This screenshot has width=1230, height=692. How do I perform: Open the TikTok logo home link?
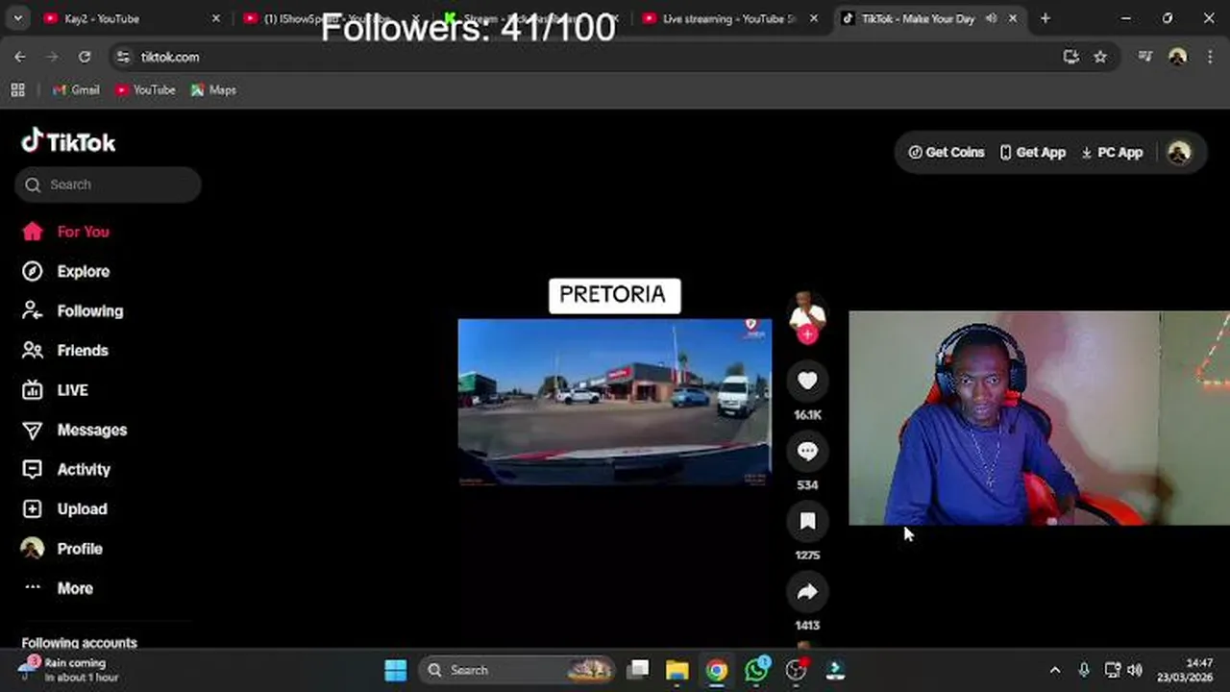(68, 142)
